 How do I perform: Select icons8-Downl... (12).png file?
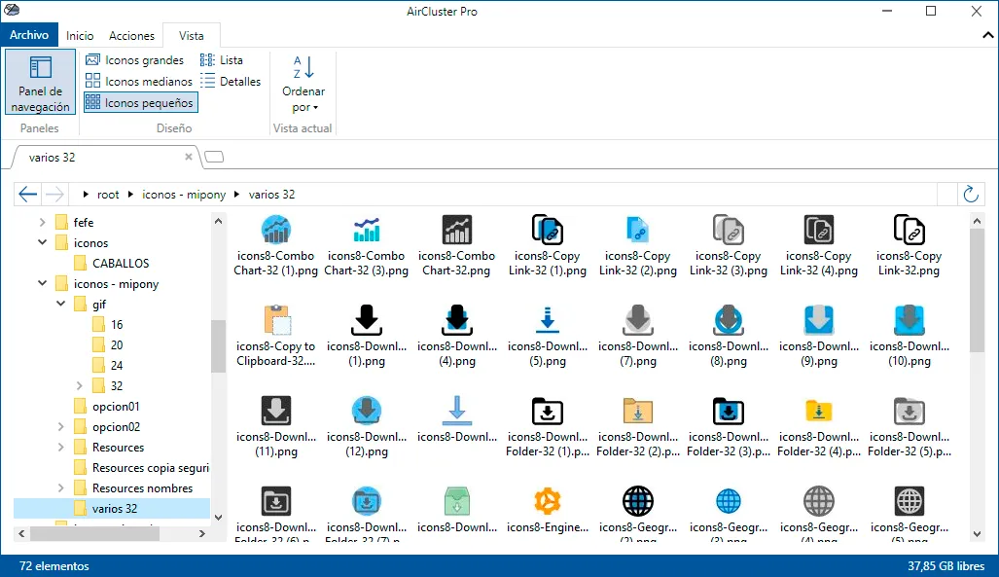point(367,427)
